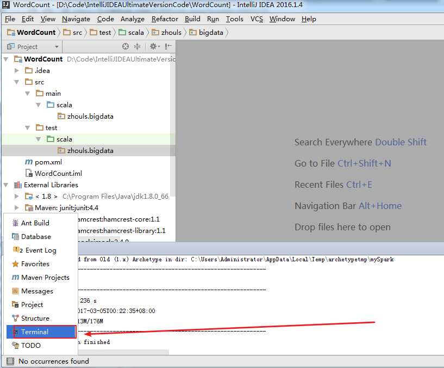Image resolution: width=444 pixels, height=368 pixels.
Task: Hide the Project tool window
Action: pyautogui.click(x=168, y=46)
